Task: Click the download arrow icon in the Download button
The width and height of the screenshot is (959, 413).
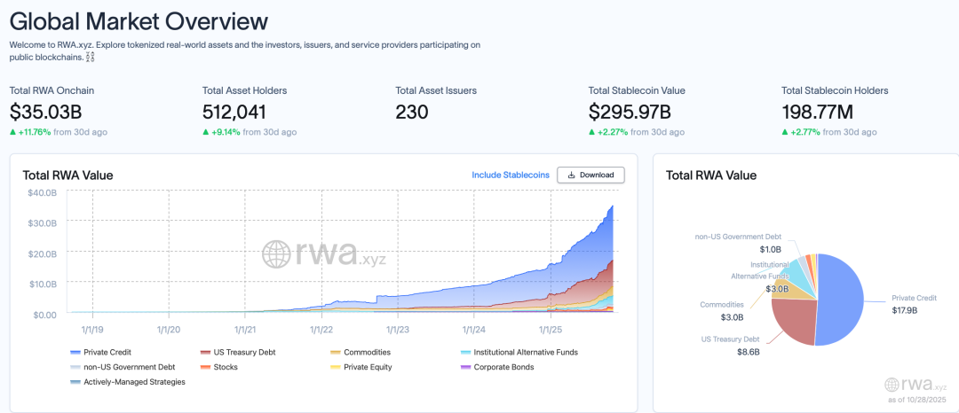Action: click(571, 175)
